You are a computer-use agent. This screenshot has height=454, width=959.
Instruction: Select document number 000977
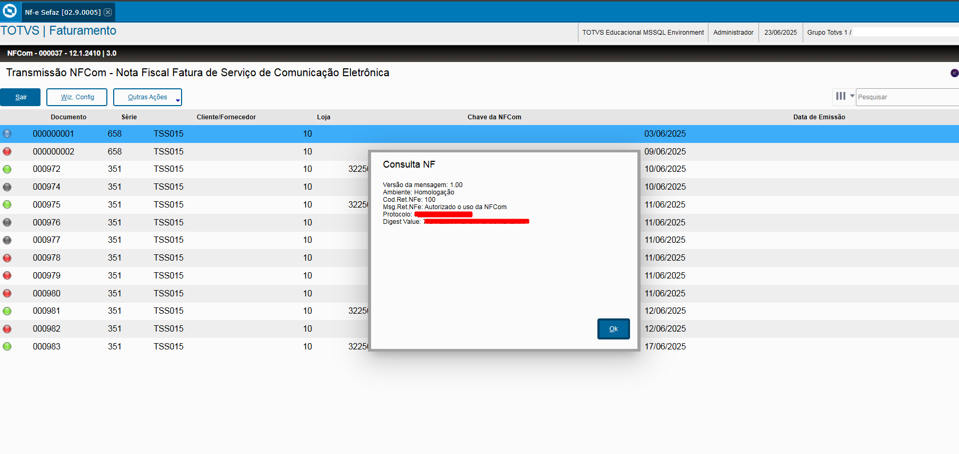pyautogui.click(x=46, y=240)
